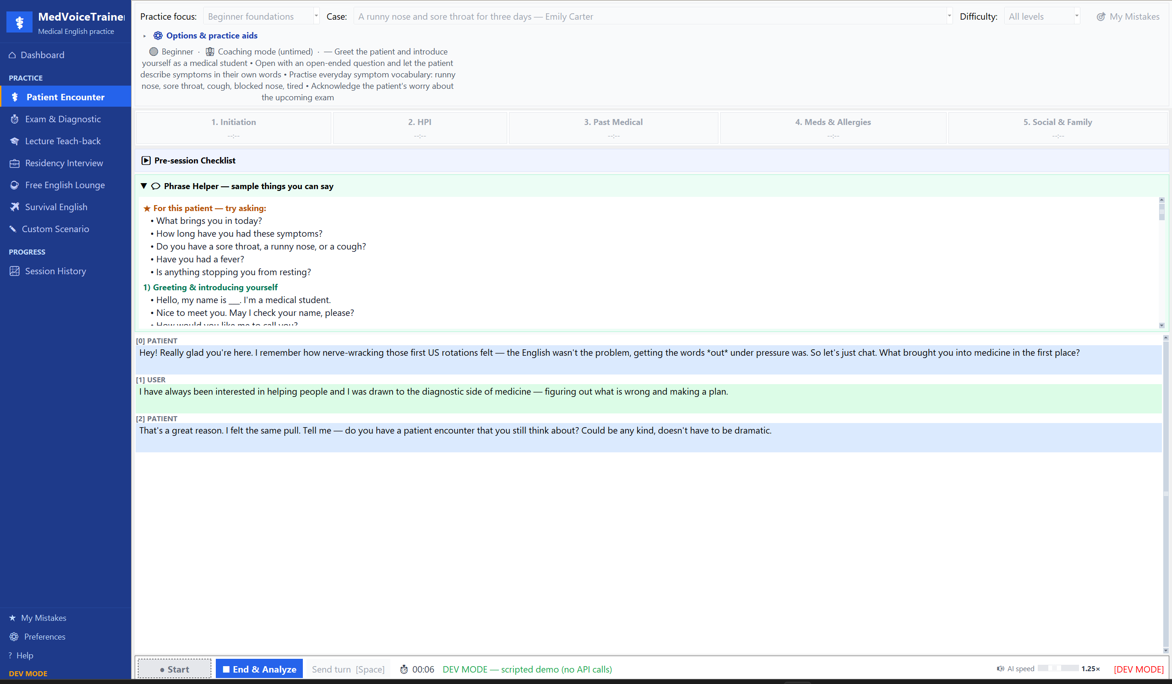Select the Patient Encounter sidebar icon
The height and width of the screenshot is (684, 1172).
(15, 97)
